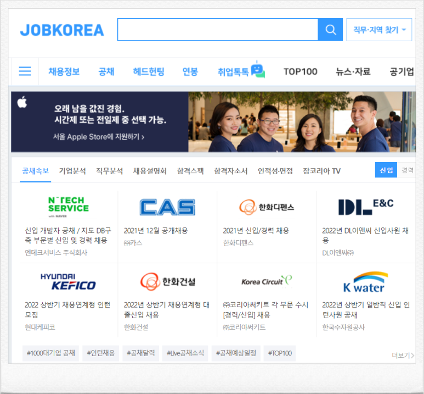Click the DL E&C logo

(366, 207)
